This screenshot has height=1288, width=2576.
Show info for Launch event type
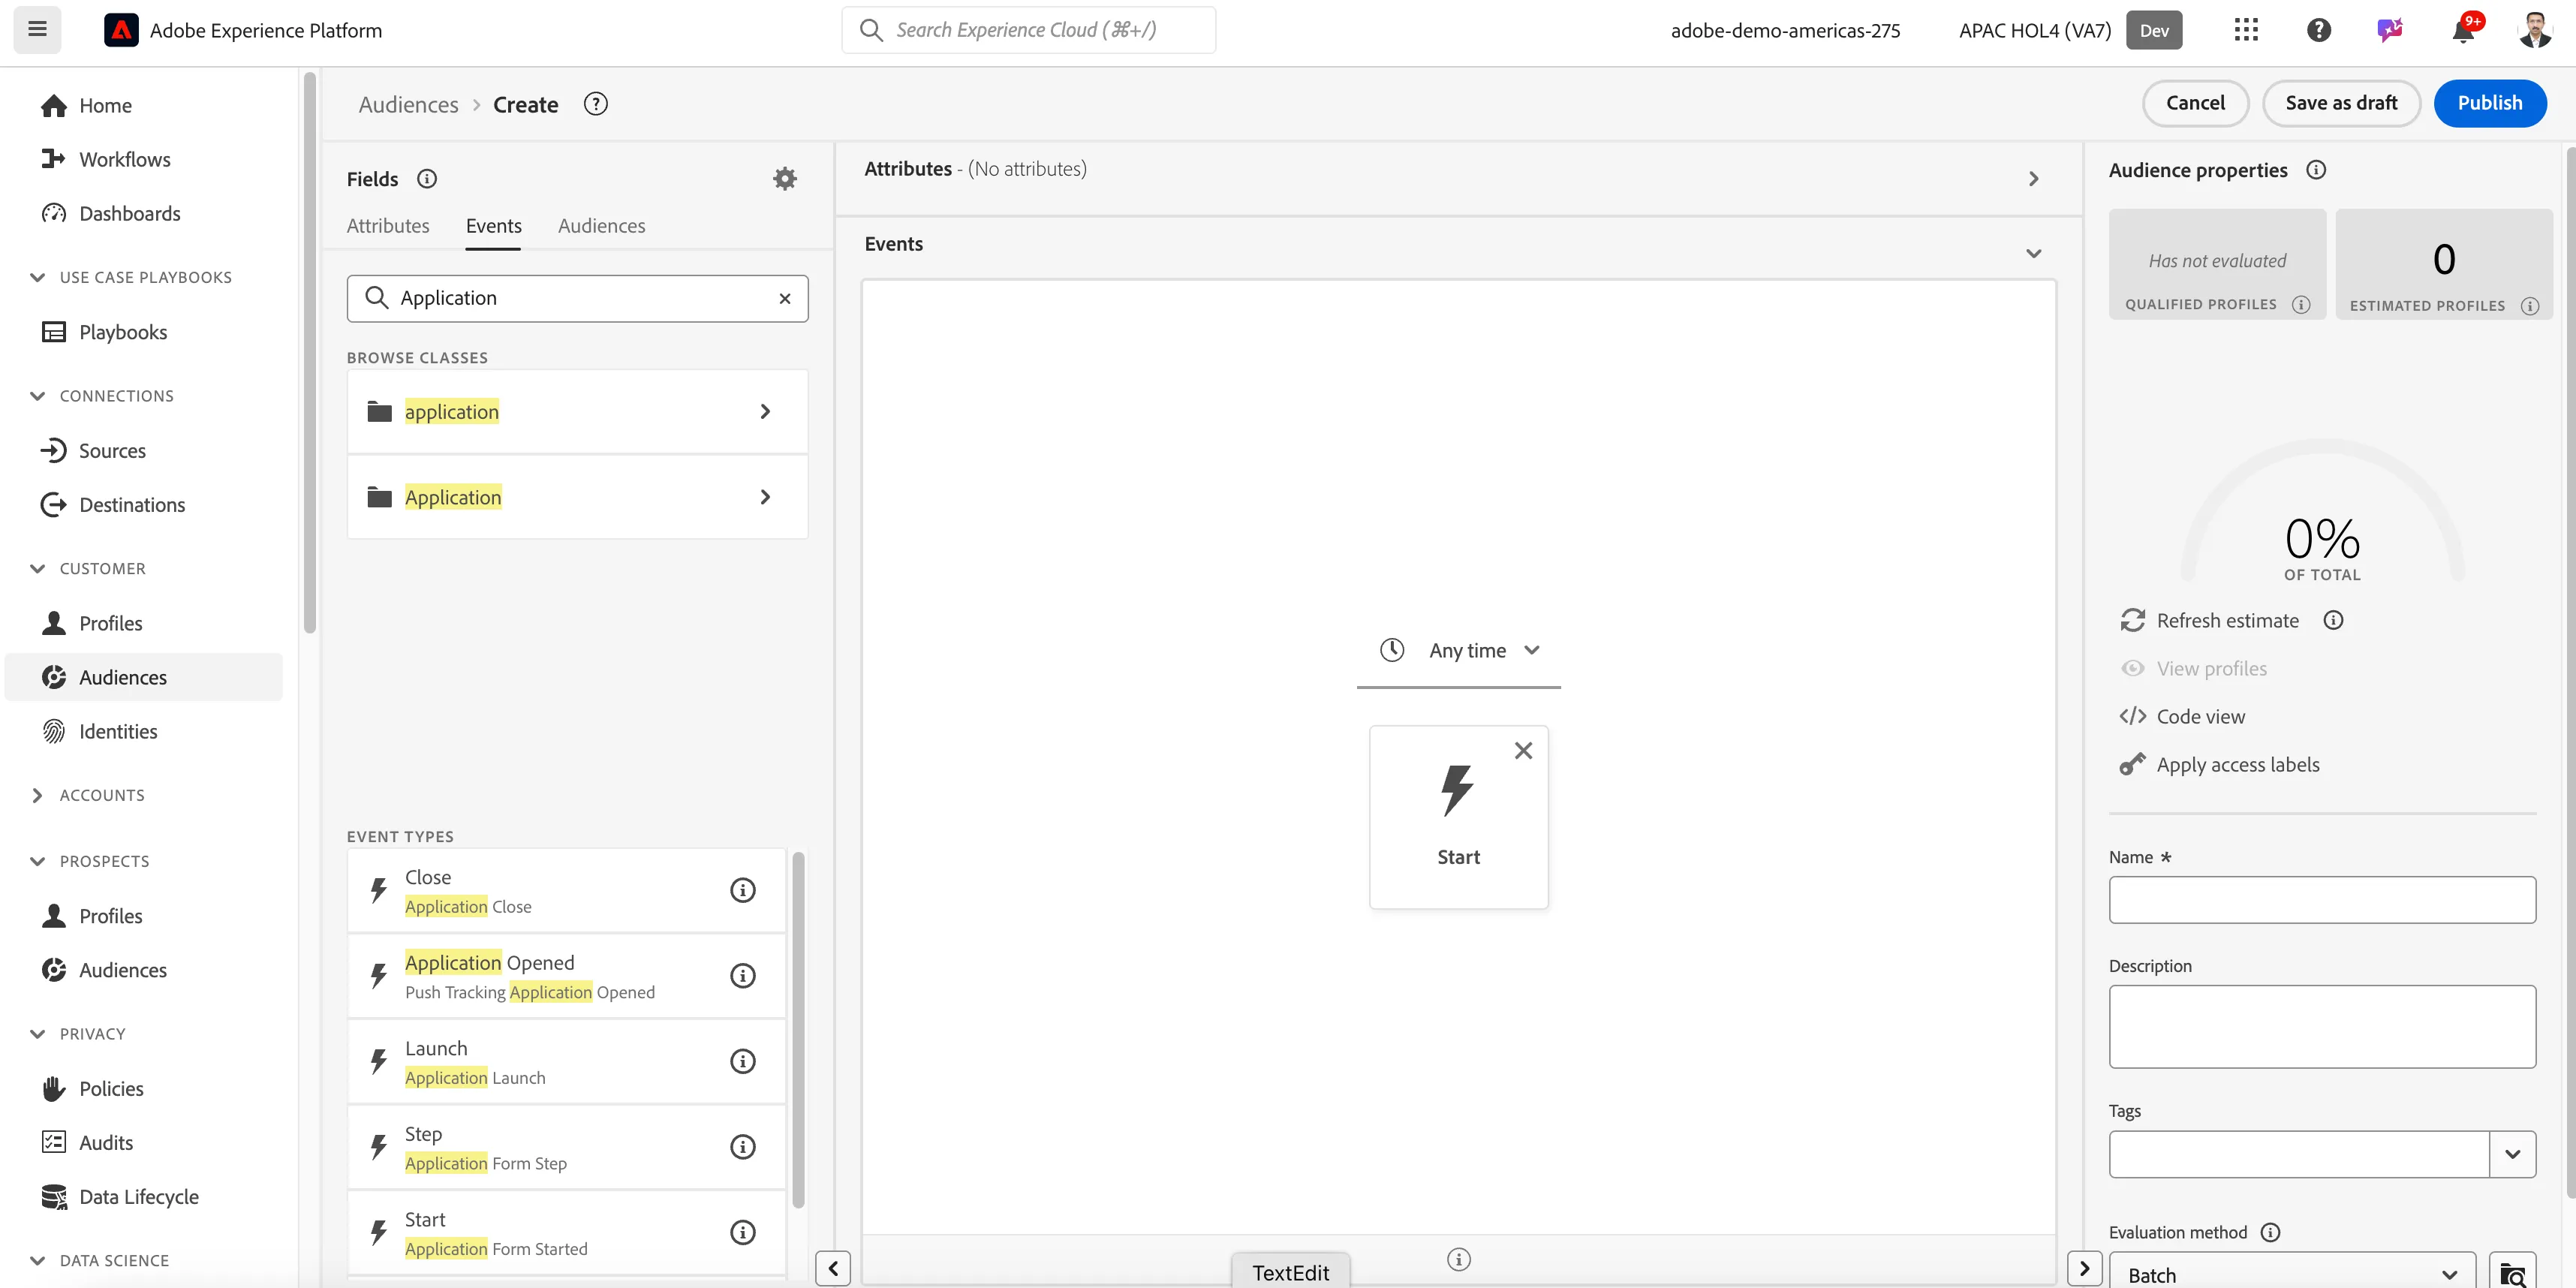tap(742, 1061)
